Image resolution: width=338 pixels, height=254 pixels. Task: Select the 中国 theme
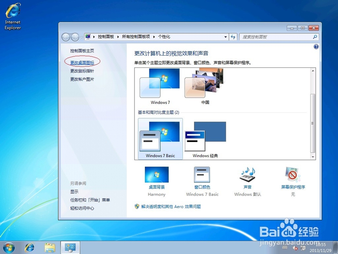tap(205, 86)
